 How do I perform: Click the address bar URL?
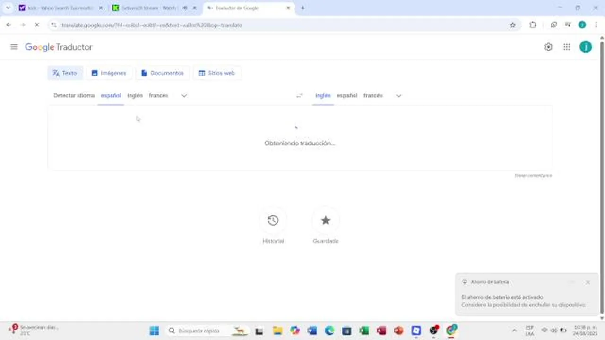[152, 25]
